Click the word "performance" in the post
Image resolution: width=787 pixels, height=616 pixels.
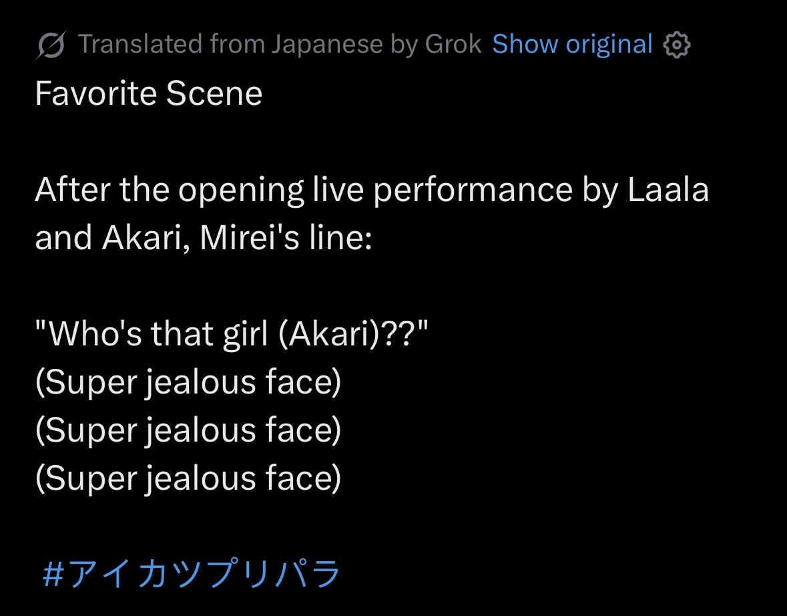(473, 192)
